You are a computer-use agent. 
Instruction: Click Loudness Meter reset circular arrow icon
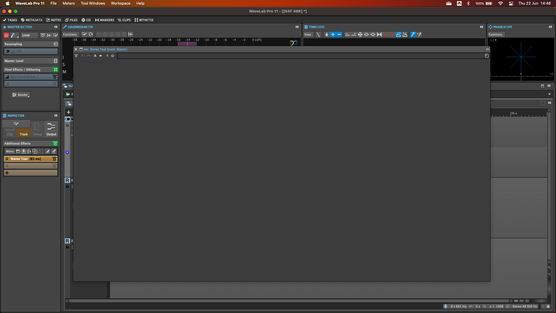point(91,34)
